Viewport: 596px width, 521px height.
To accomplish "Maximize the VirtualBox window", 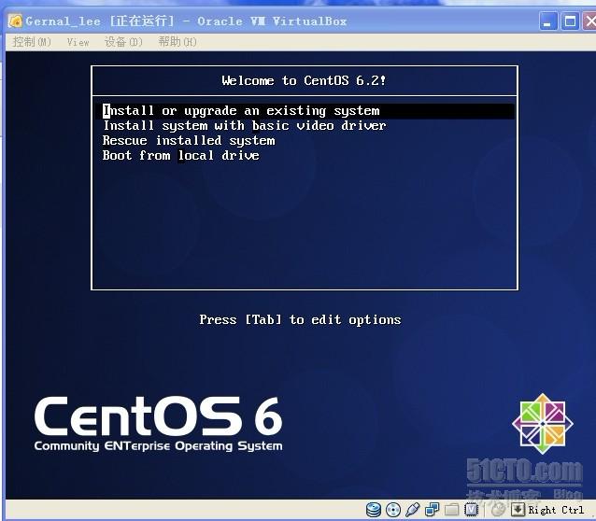I will [x=570, y=21].
